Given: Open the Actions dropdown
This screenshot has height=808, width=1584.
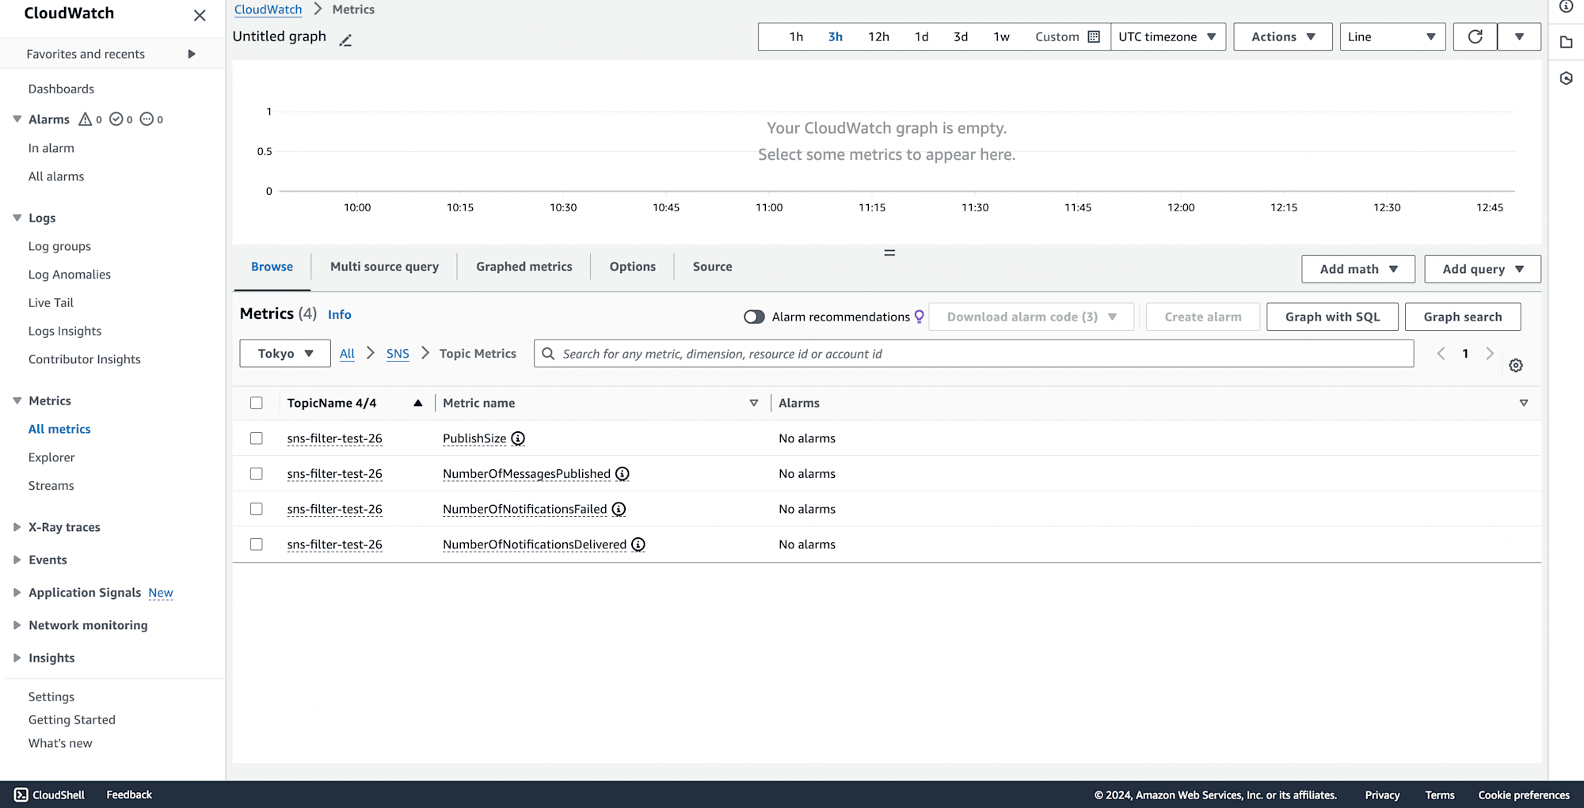Looking at the screenshot, I should [1283, 36].
